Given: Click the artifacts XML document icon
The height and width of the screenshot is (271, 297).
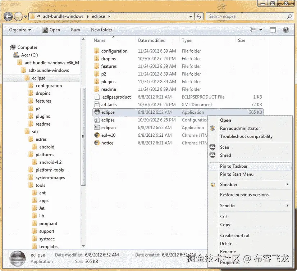Looking at the screenshot, I should [97, 104].
